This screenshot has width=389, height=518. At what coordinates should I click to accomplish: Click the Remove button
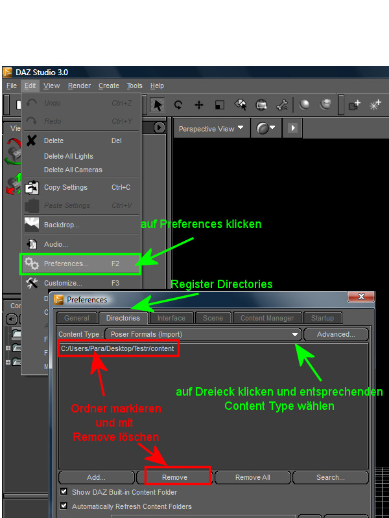point(174,477)
